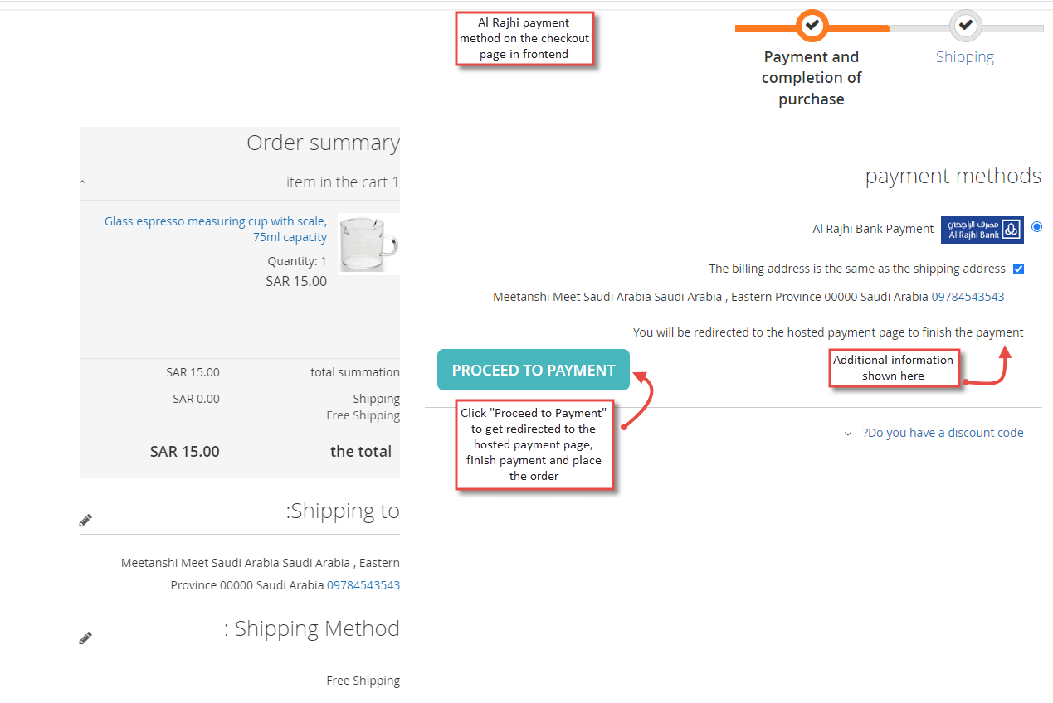Collapse the items in cart section
This screenshot has width=1053, height=703.
[83, 182]
